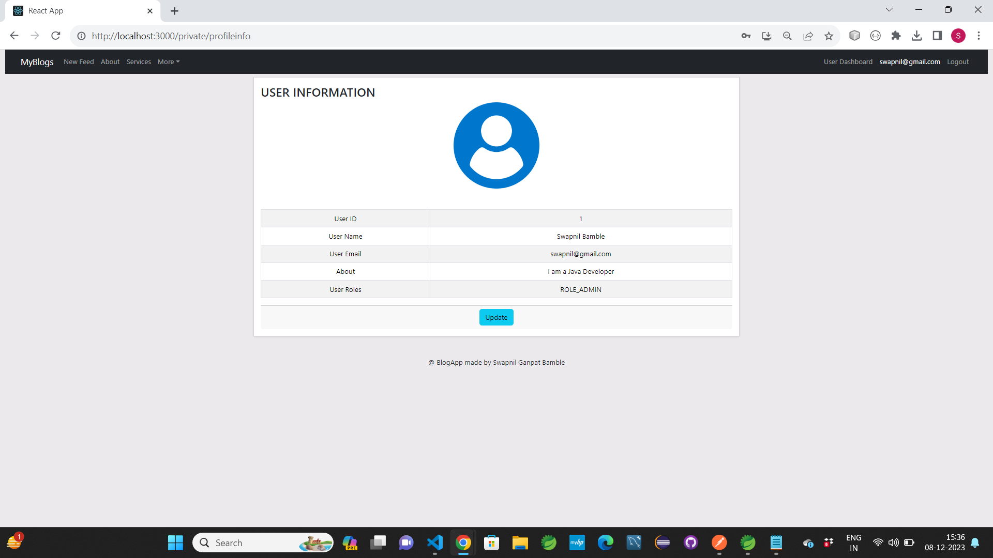
Task: Expand the More dropdown in navbar
Action: tap(169, 61)
